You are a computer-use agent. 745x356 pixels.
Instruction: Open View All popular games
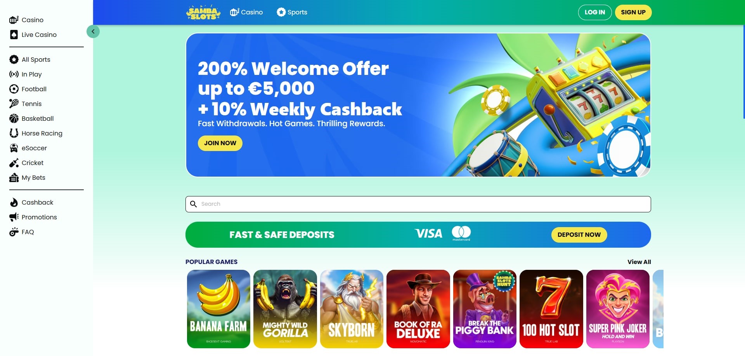click(x=639, y=262)
